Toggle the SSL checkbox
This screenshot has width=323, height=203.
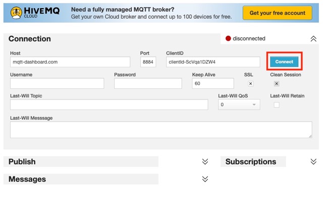coord(250,84)
